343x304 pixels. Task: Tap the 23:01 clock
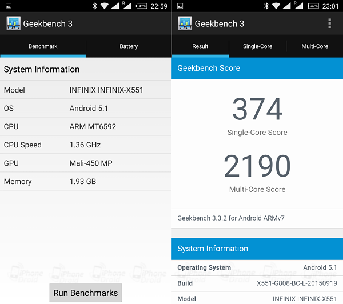click(330, 6)
